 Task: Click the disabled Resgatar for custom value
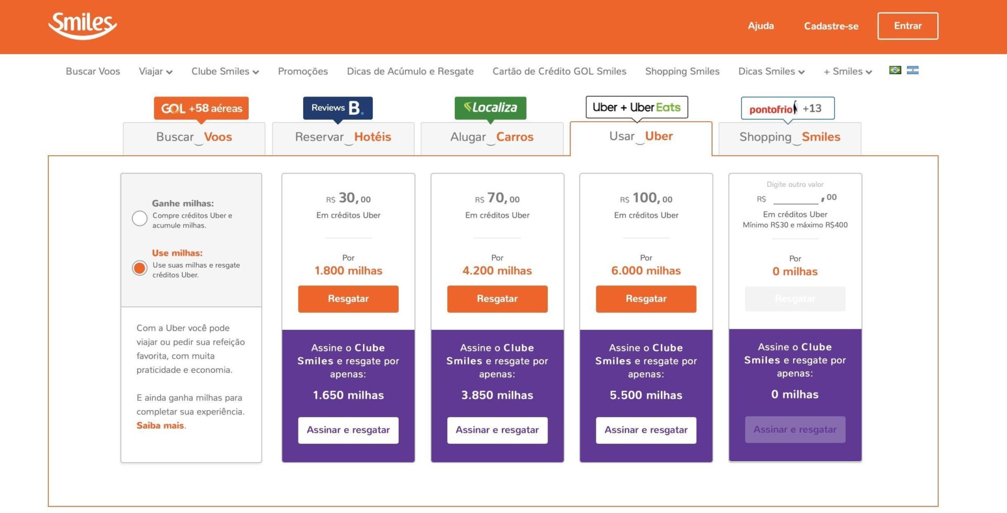[795, 299]
